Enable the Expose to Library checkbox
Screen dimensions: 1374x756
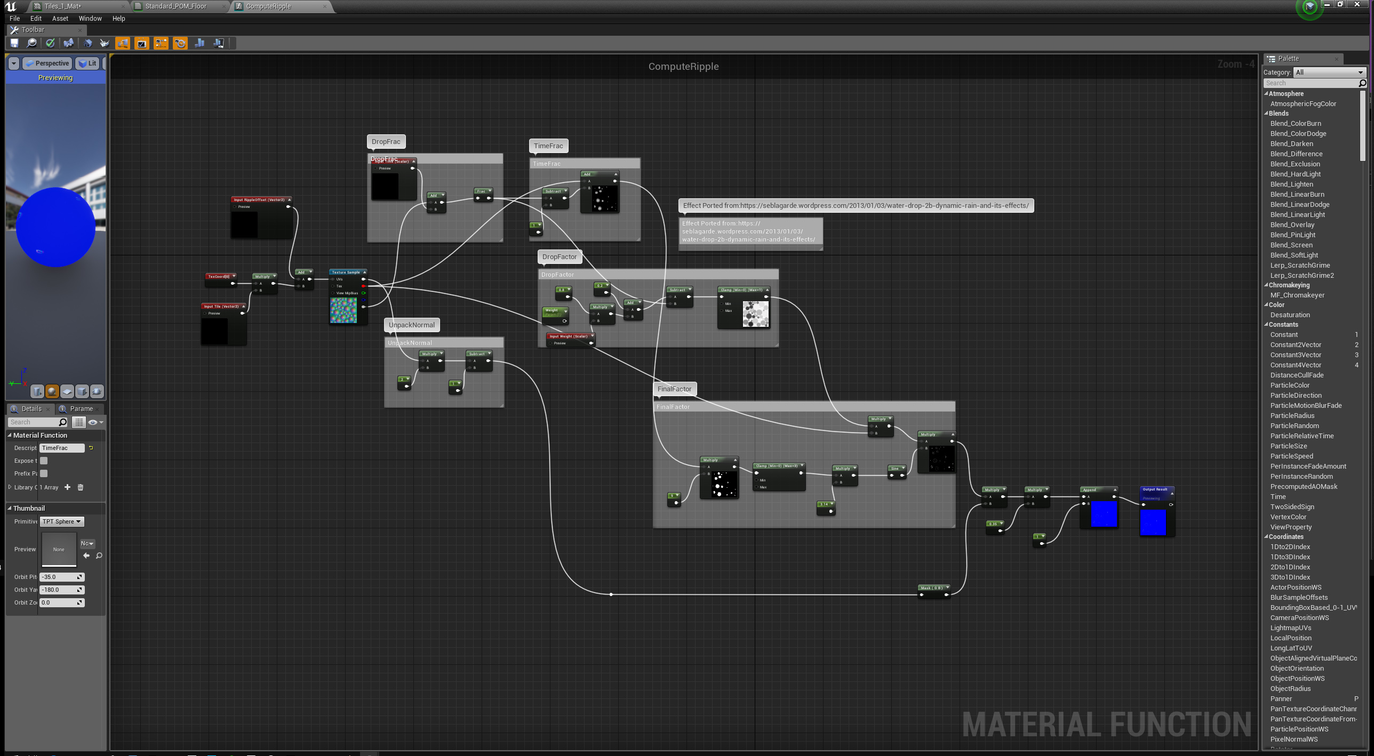tap(44, 461)
